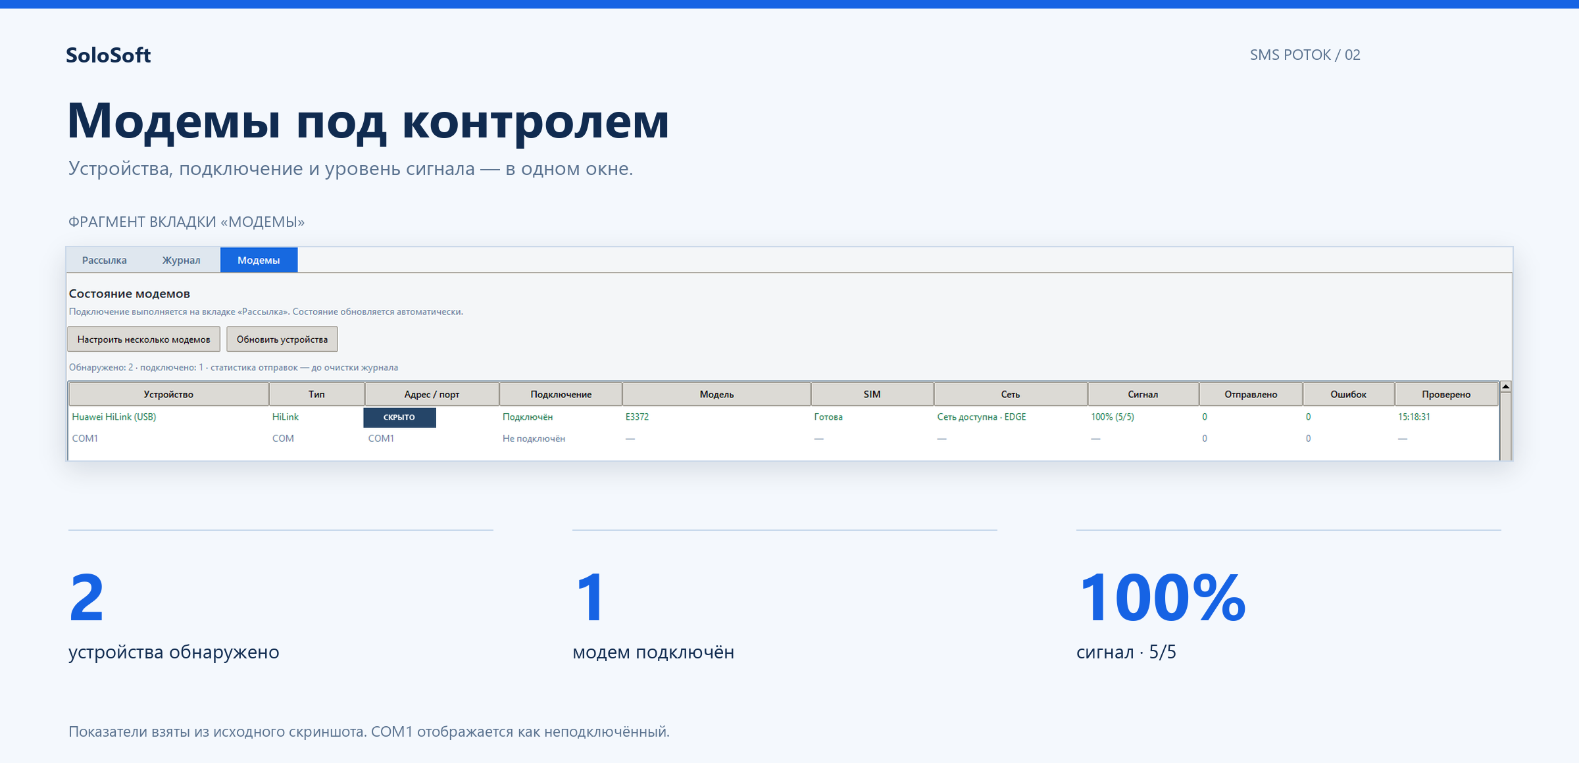Click the Сигнал column header
Image resolution: width=1579 pixels, height=763 pixels.
coord(1143,394)
